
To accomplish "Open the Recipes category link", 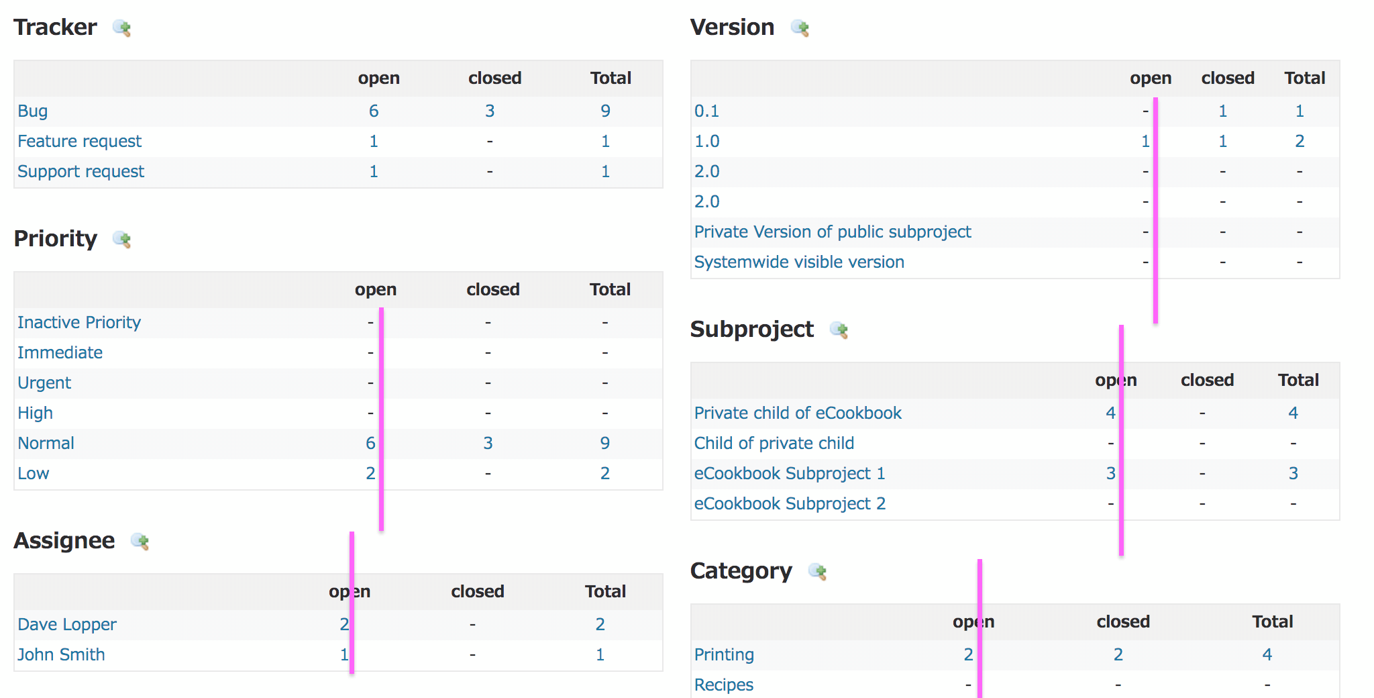I will click(x=723, y=685).
